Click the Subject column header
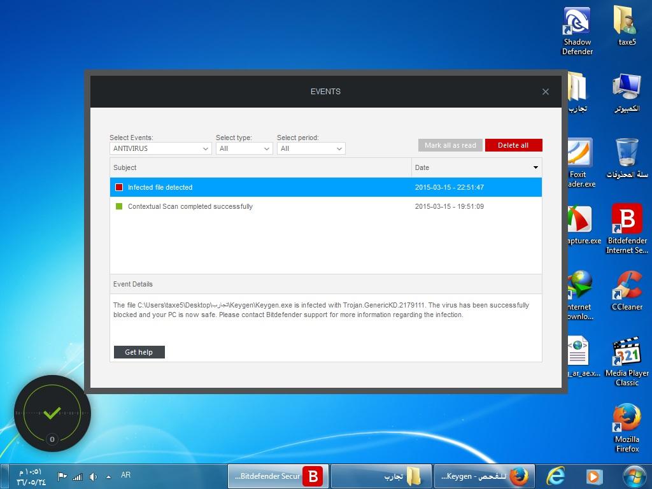 (x=260, y=167)
